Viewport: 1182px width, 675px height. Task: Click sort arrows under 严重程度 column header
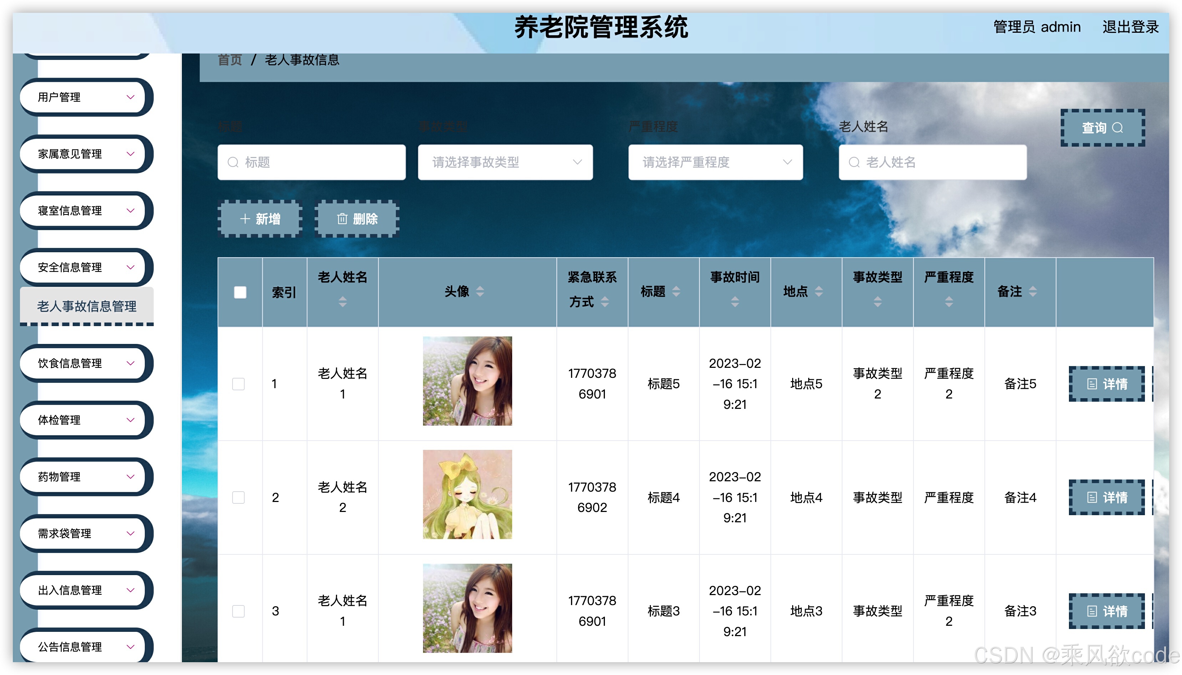coord(948,302)
